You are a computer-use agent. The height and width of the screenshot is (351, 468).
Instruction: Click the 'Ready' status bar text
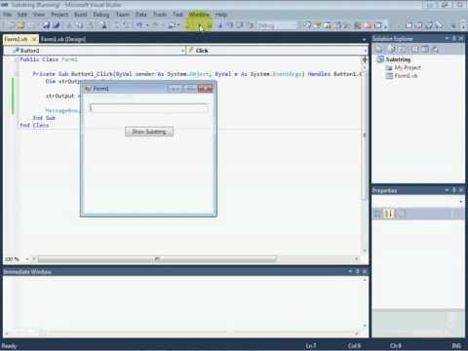point(9,346)
